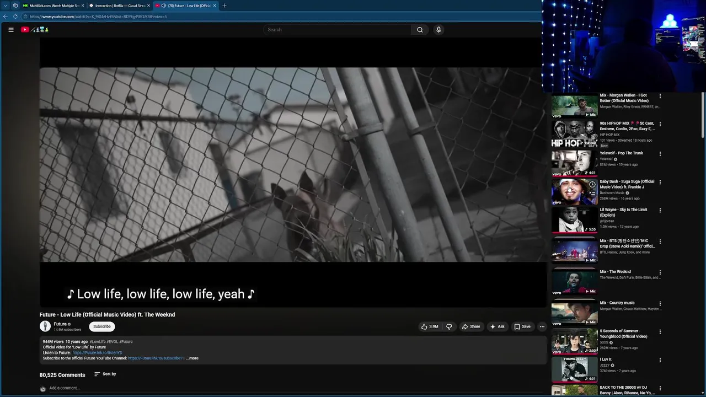Click inside the YouTube search box
The height and width of the screenshot is (397, 706).
point(338,30)
